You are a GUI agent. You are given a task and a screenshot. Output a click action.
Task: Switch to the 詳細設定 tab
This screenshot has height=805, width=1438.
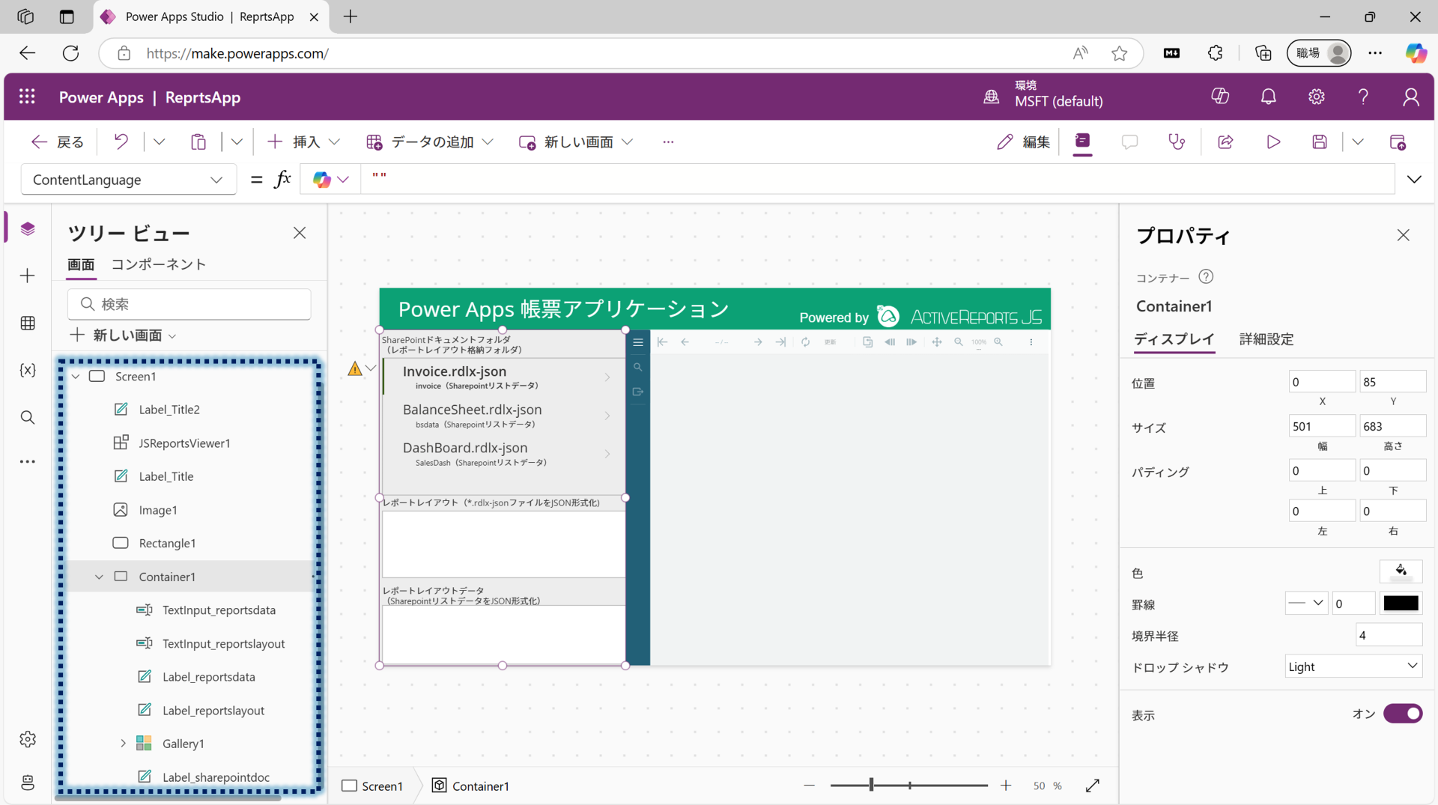(x=1266, y=339)
